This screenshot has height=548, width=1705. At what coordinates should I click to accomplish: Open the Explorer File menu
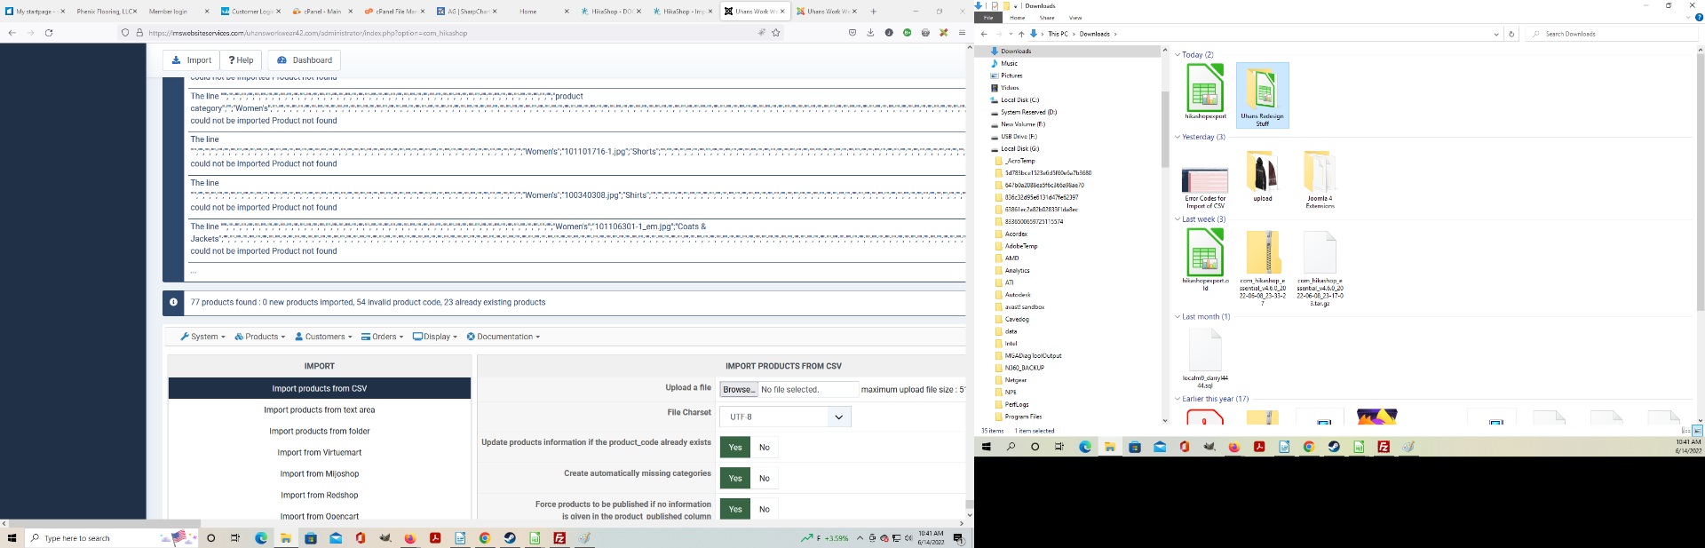[988, 18]
